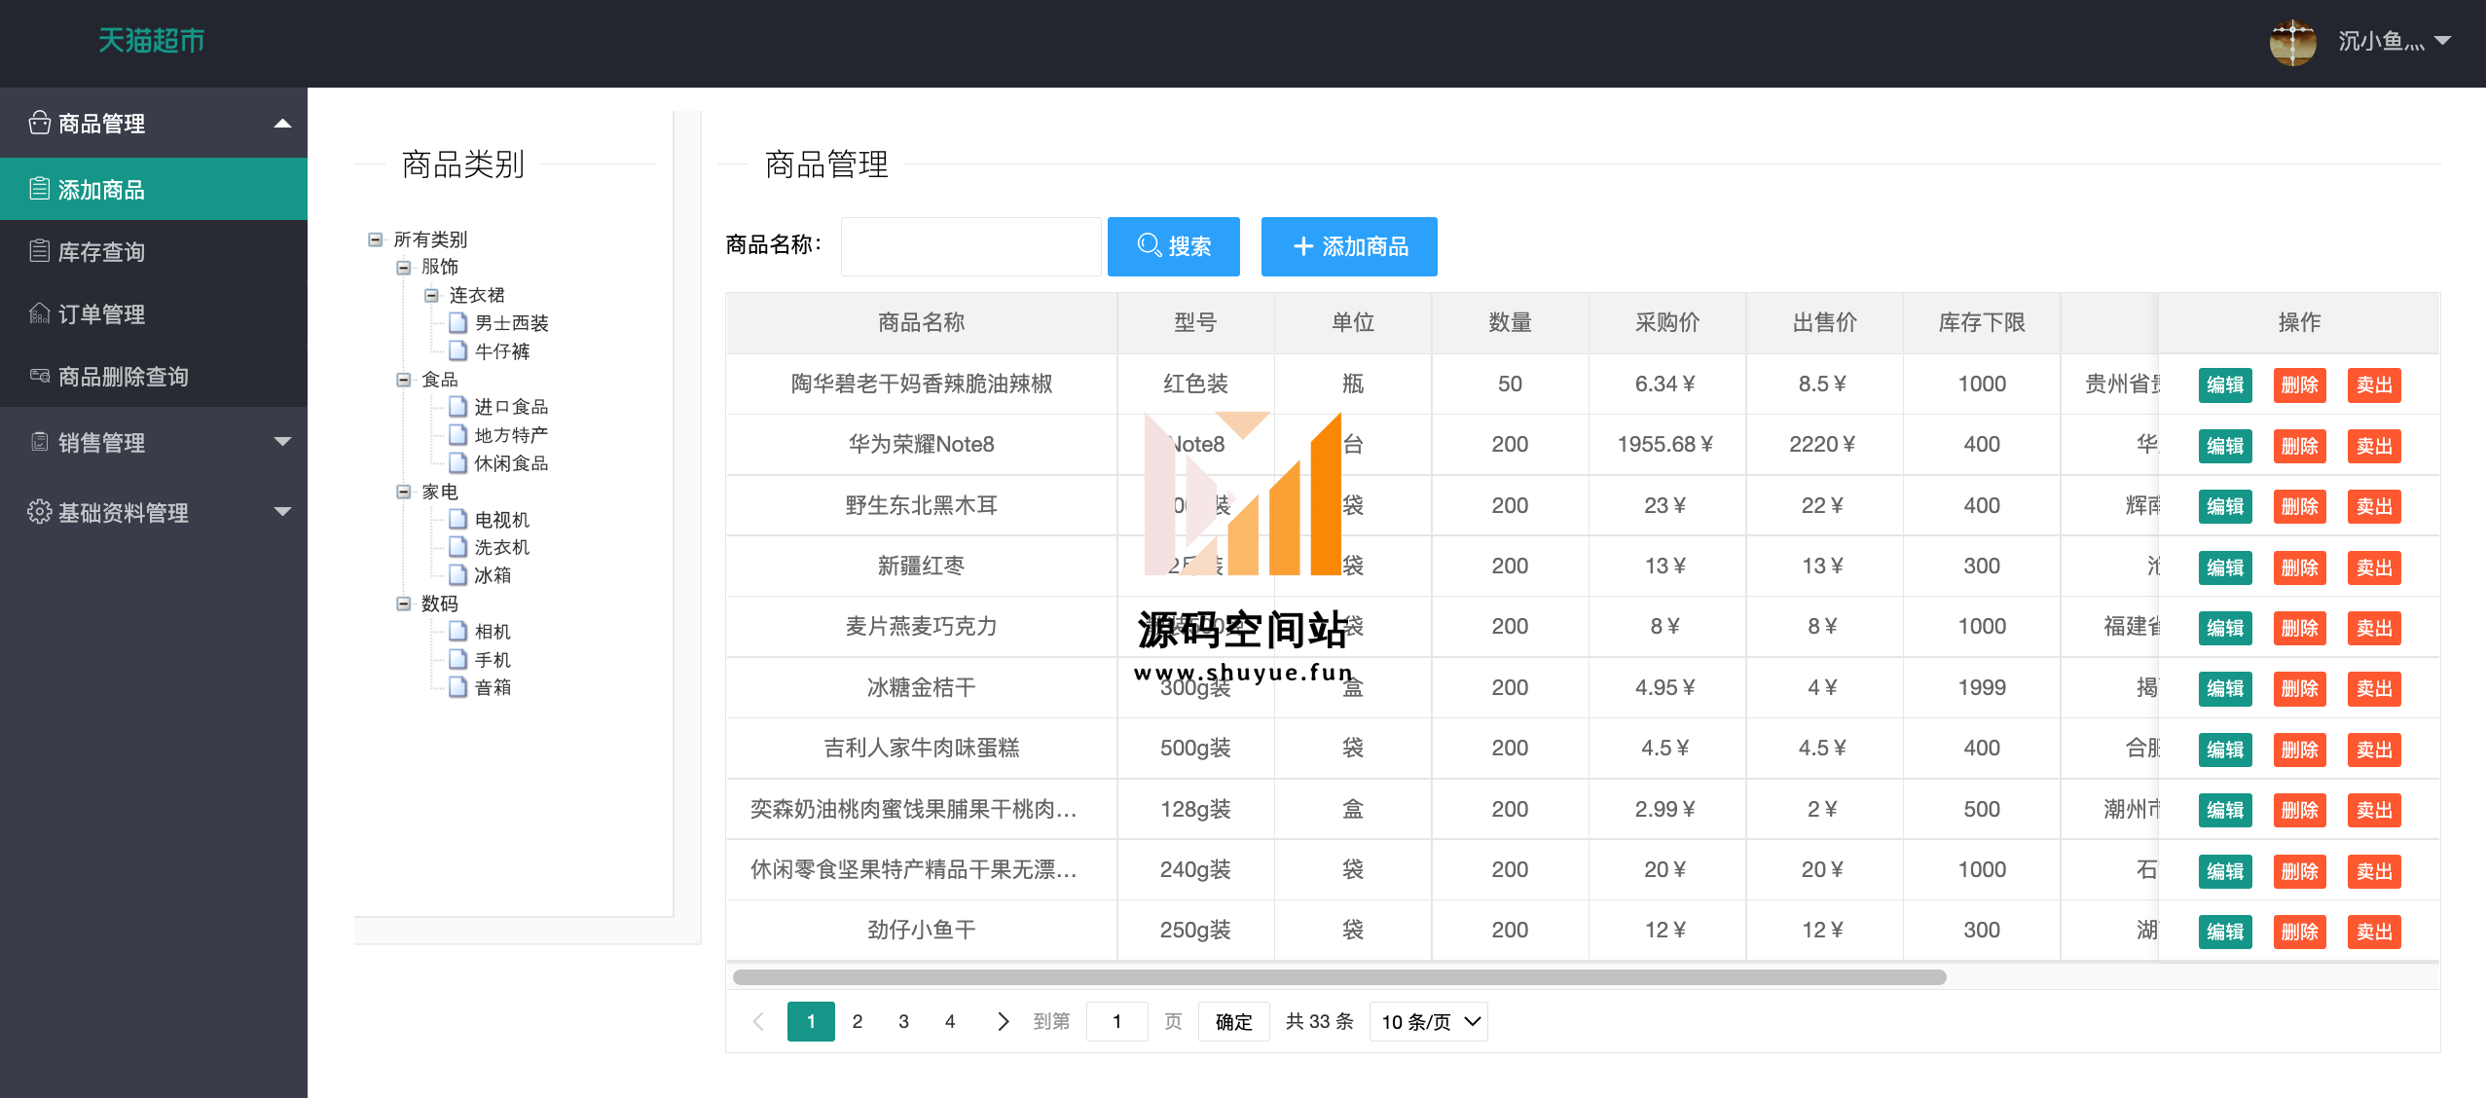Click the file icon next to 洗衣机

(x=457, y=546)
